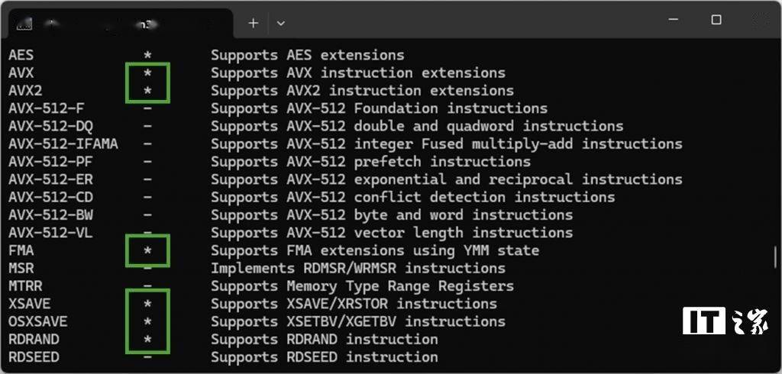782x374 pixels.
Task: Click the AVX-512-IFAMA feature name
Action: click(63, 144)
